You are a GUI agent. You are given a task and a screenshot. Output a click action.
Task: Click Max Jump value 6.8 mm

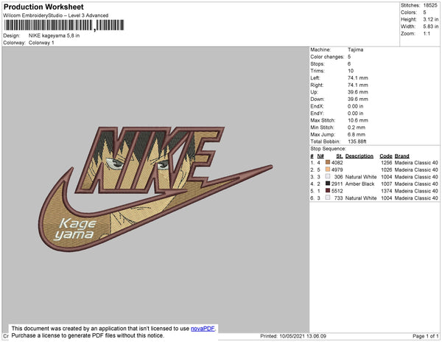click(x=357, y=134)
